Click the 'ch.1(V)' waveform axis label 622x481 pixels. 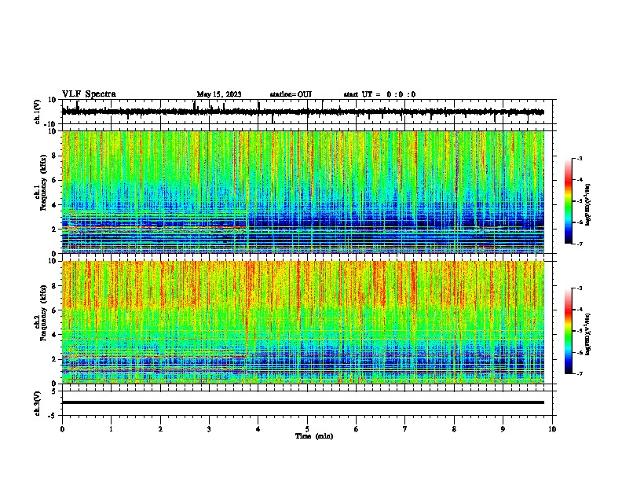[38, 112]
